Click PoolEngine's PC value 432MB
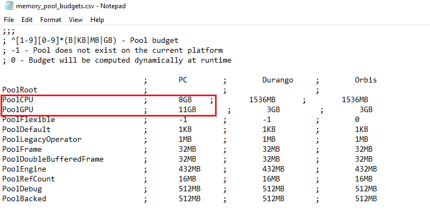Image resolution: width=430 pixels, height=221 pixels. [190, 169]
